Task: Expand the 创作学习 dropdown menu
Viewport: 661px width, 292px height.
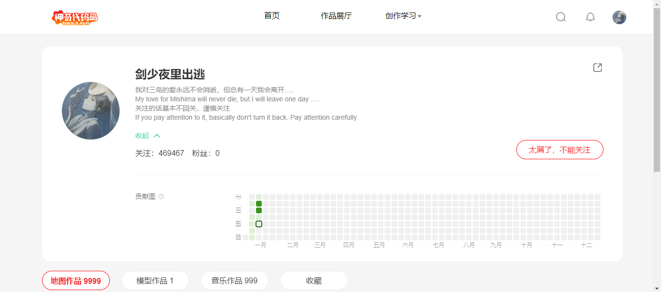Action: (x=403, y=16)
